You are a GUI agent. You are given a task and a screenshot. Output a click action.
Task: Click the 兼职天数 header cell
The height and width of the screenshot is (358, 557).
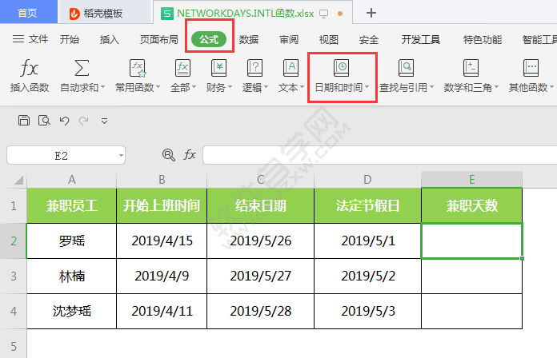(471, 206)
